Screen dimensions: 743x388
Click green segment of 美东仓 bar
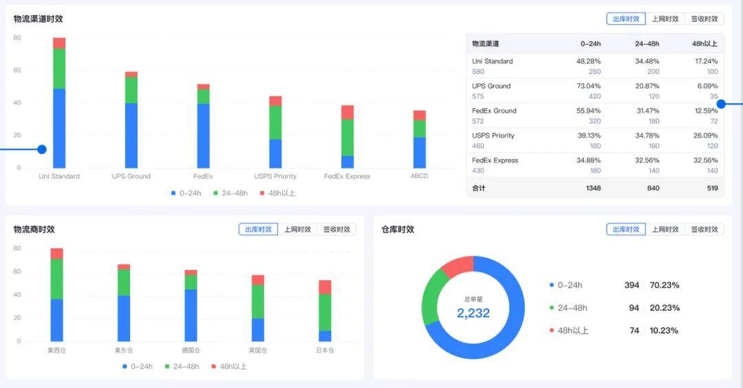click(x=124, y=282)
